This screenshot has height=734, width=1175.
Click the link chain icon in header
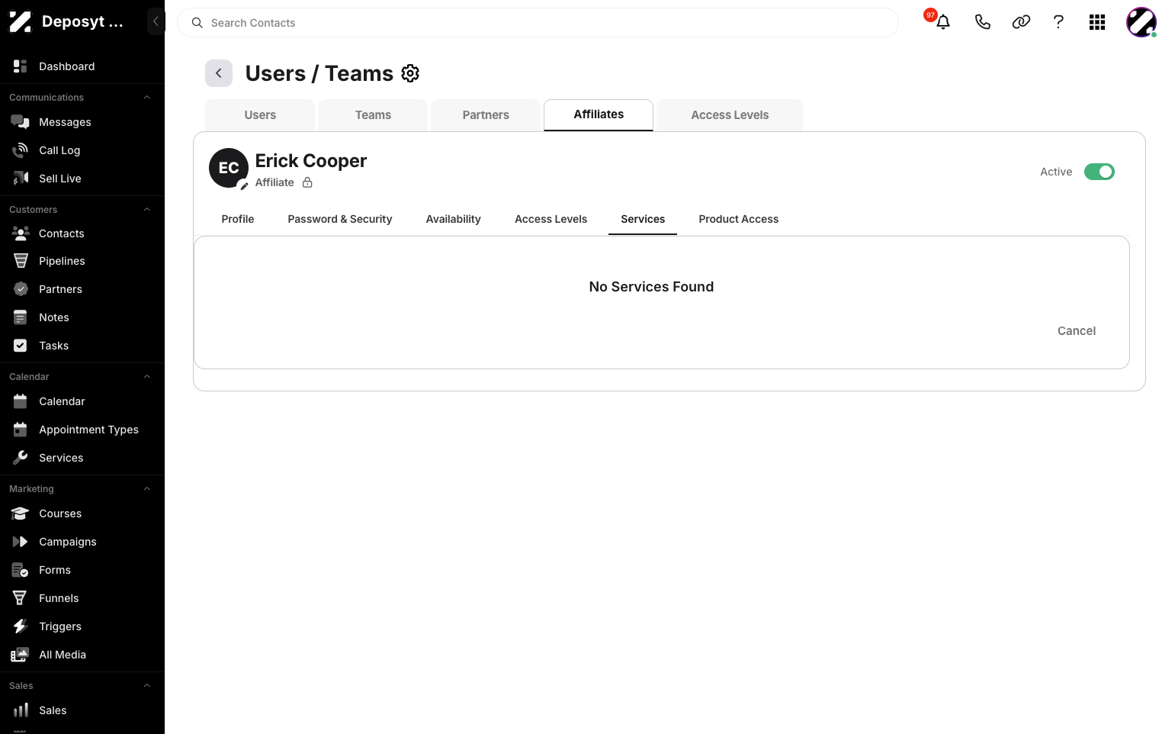point(1021,22)
